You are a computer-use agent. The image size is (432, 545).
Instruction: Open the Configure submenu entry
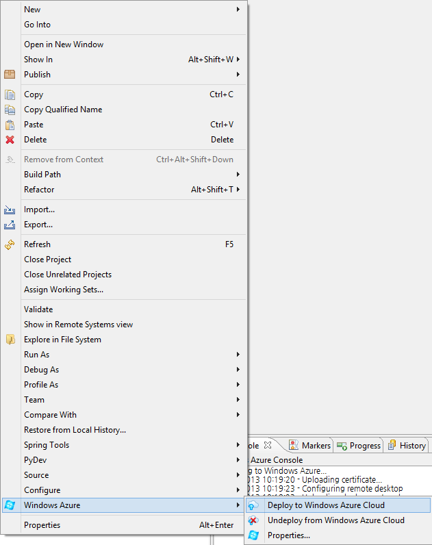(123, 490)
